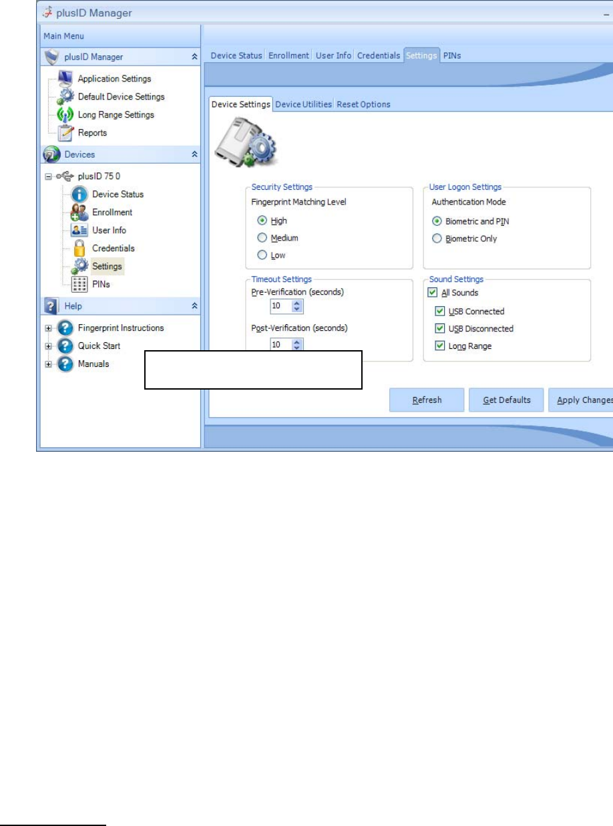Viewport: 613px width, 826px height.
Task: Select the Long Range Settings antenna icon
Action: click(x=65, y=115)
